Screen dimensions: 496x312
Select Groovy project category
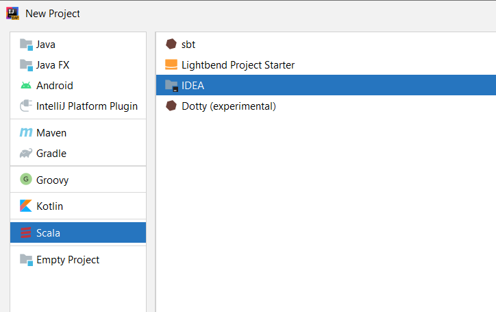pos(78,180)
